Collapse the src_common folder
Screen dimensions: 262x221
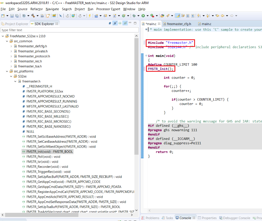7,41
